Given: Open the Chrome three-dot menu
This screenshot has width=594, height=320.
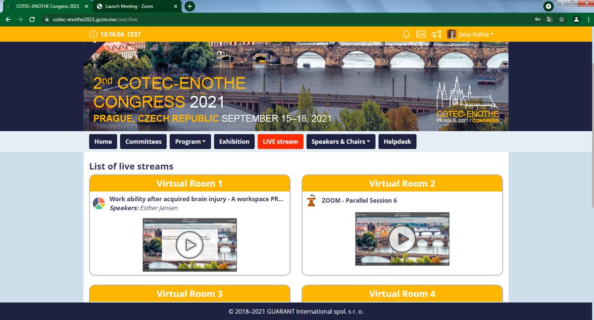Looking at the screenshot, I should coord(588,19).
